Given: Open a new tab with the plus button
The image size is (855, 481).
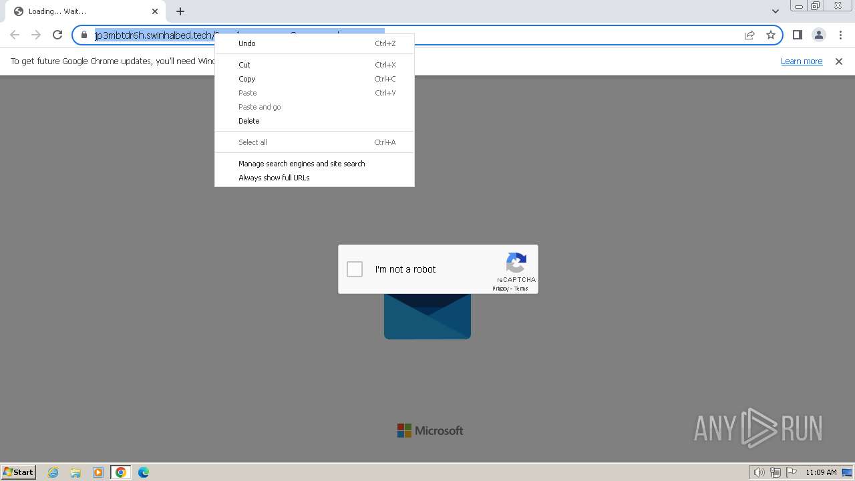Looking at the screenshot, I should [180, 11].
